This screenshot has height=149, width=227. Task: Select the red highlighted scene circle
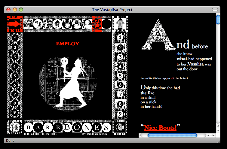[x=96, y=24]
